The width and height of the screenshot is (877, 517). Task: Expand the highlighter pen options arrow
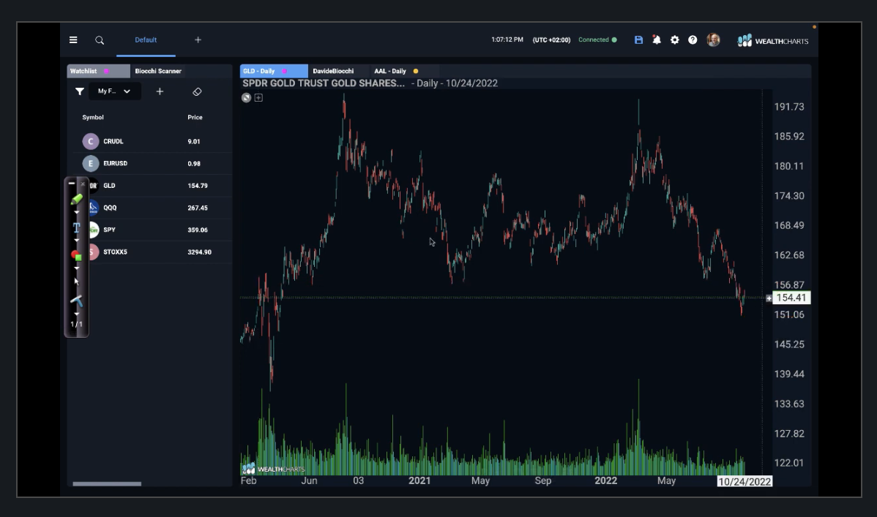coord(77,213)
